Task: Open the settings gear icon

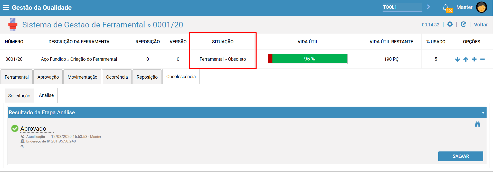Action: tap(450, 24)
